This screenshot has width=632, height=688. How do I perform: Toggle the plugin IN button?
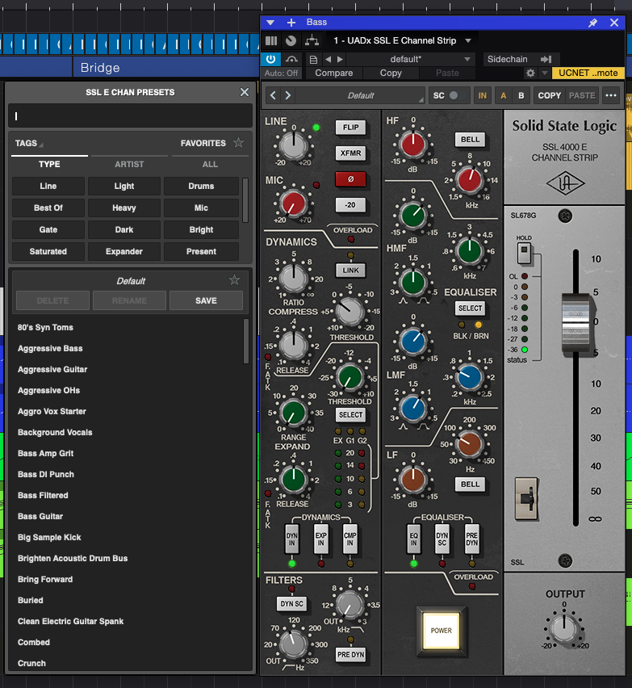coord(483,95)
